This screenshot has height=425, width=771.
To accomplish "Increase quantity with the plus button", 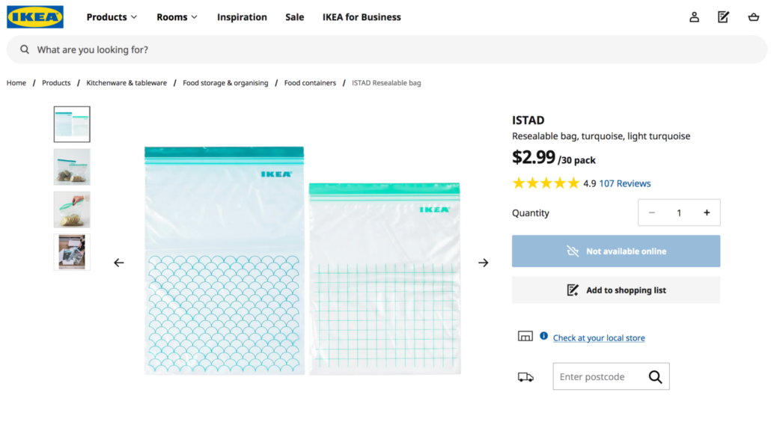I will 707,212.
